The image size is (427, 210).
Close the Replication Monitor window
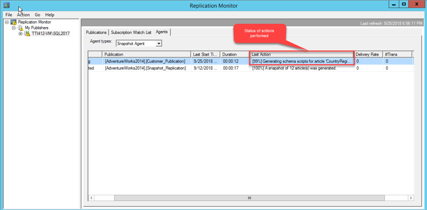click(417, 4)
